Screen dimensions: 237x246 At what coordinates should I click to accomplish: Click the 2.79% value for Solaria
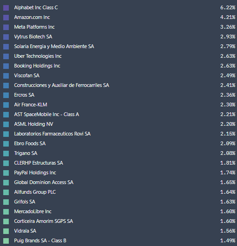[x=228, y=46]
